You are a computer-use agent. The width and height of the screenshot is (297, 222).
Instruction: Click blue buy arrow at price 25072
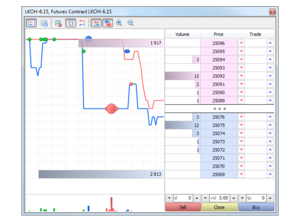[x=270, y=150]
